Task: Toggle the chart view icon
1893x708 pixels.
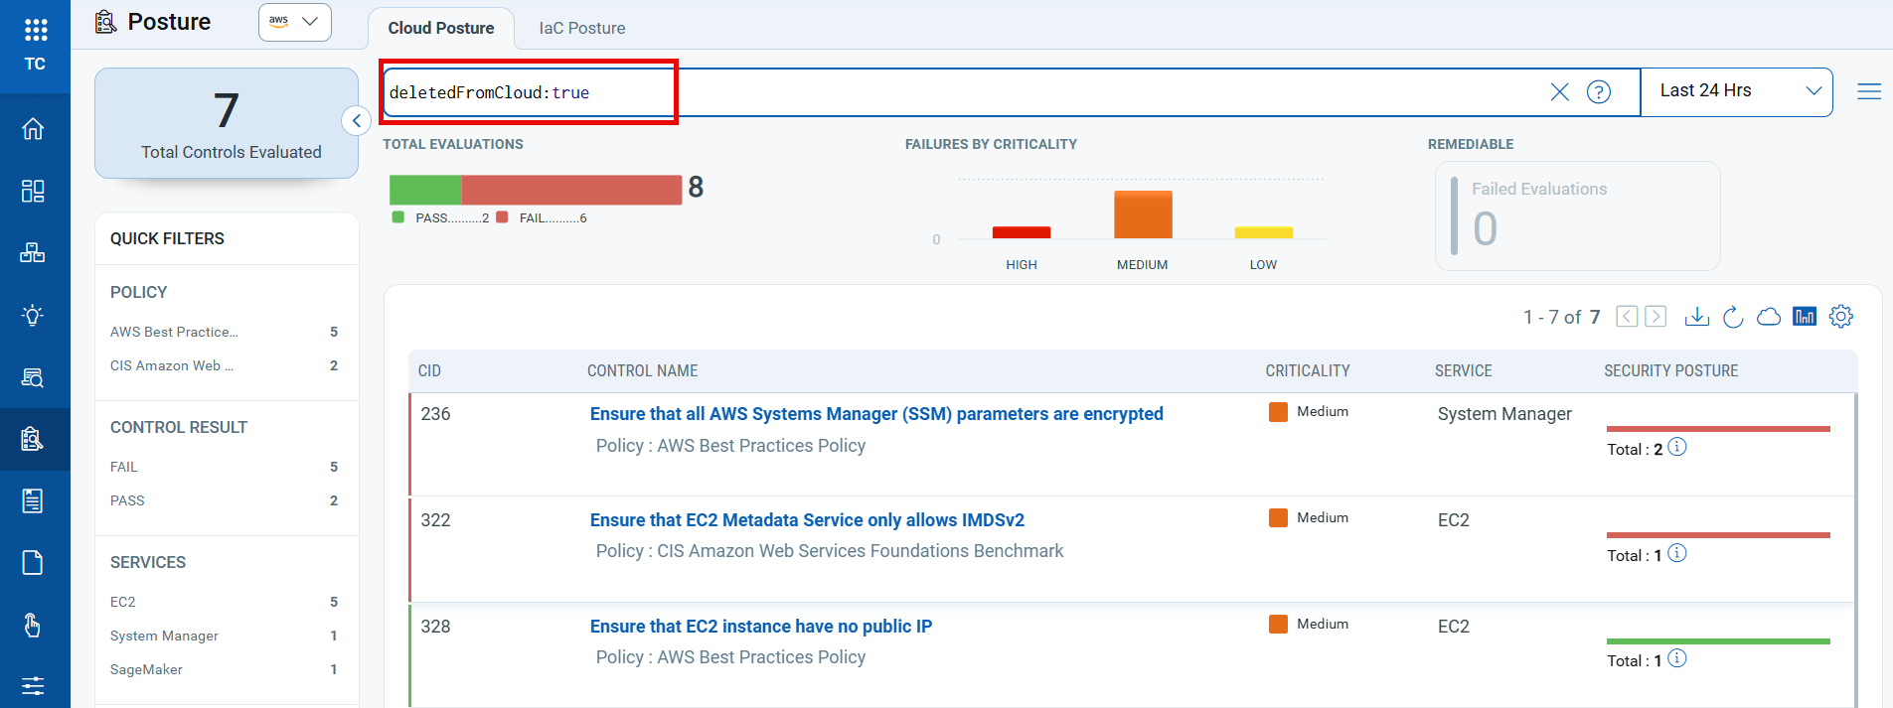Action: click(1805, 317)
